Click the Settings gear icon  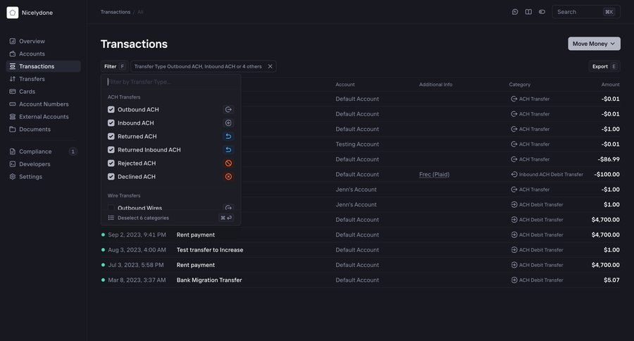(13, 177)
